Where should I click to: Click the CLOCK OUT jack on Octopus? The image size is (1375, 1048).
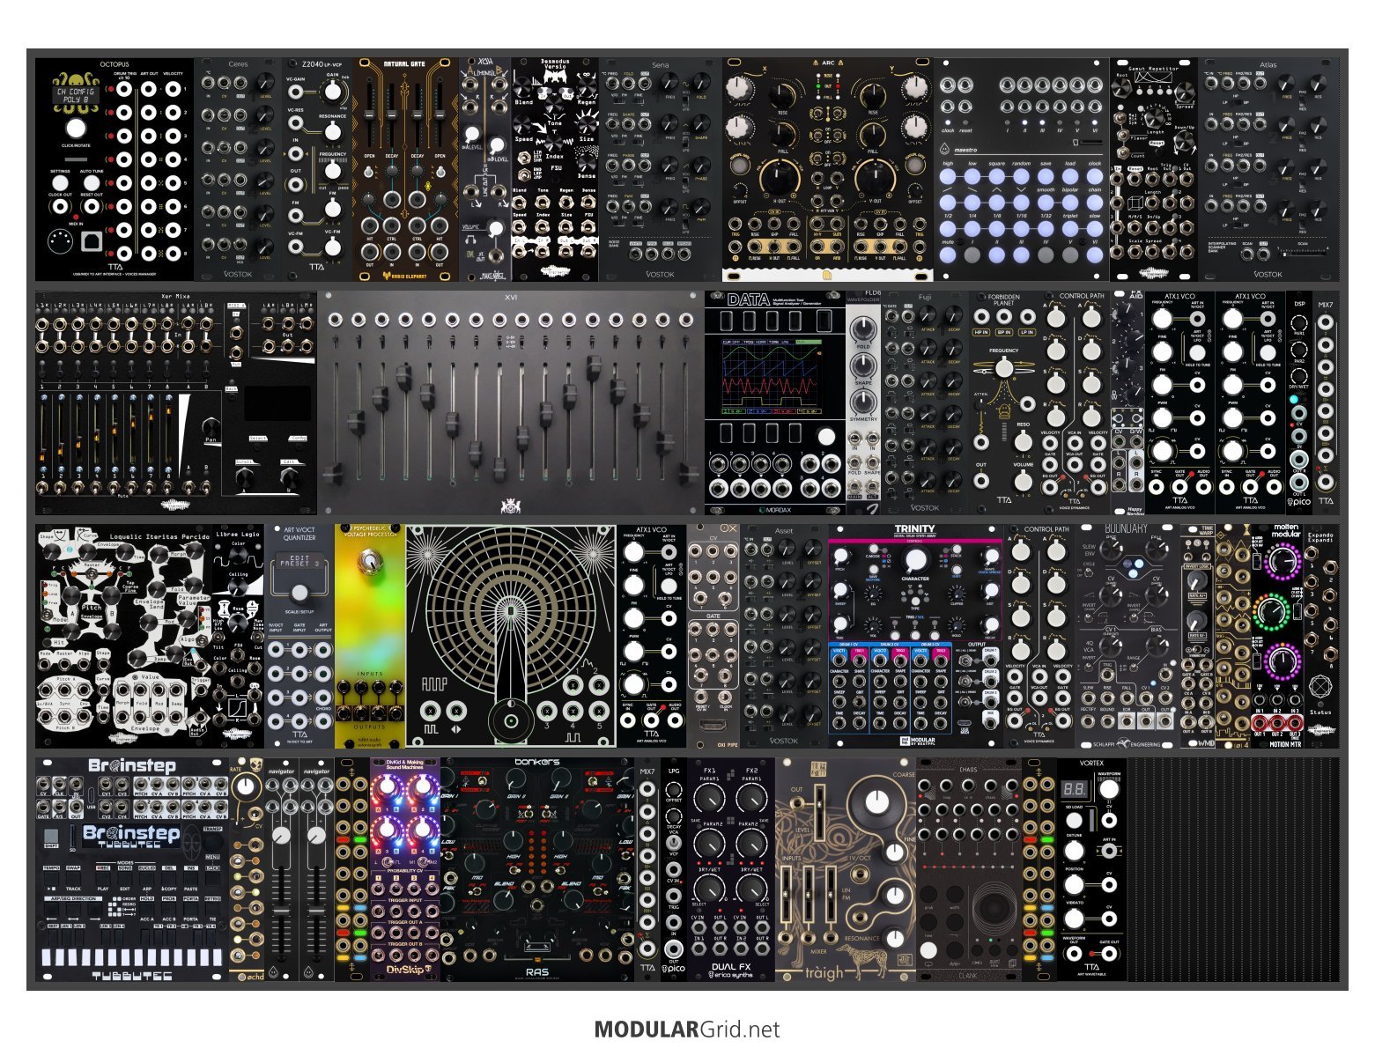(x=60, y=207)
